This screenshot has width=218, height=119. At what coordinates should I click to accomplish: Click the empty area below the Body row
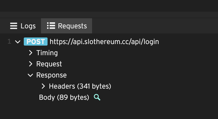point(109,110)
